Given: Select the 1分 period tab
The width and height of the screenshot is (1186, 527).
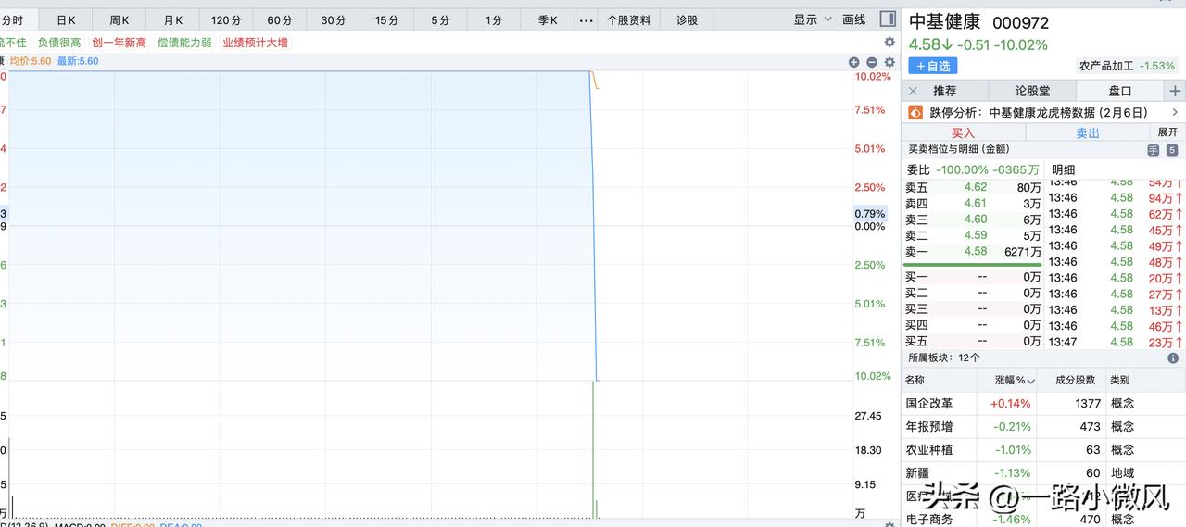Looking at the screenshot, I should click(494, 19).
